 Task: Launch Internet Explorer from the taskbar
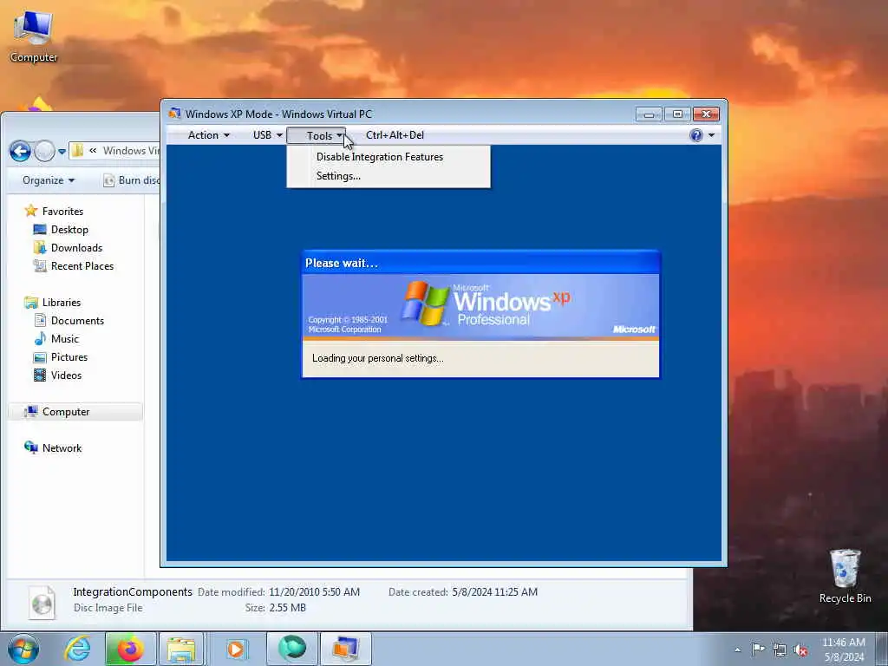pyautogui.click(x=77, y=649)
